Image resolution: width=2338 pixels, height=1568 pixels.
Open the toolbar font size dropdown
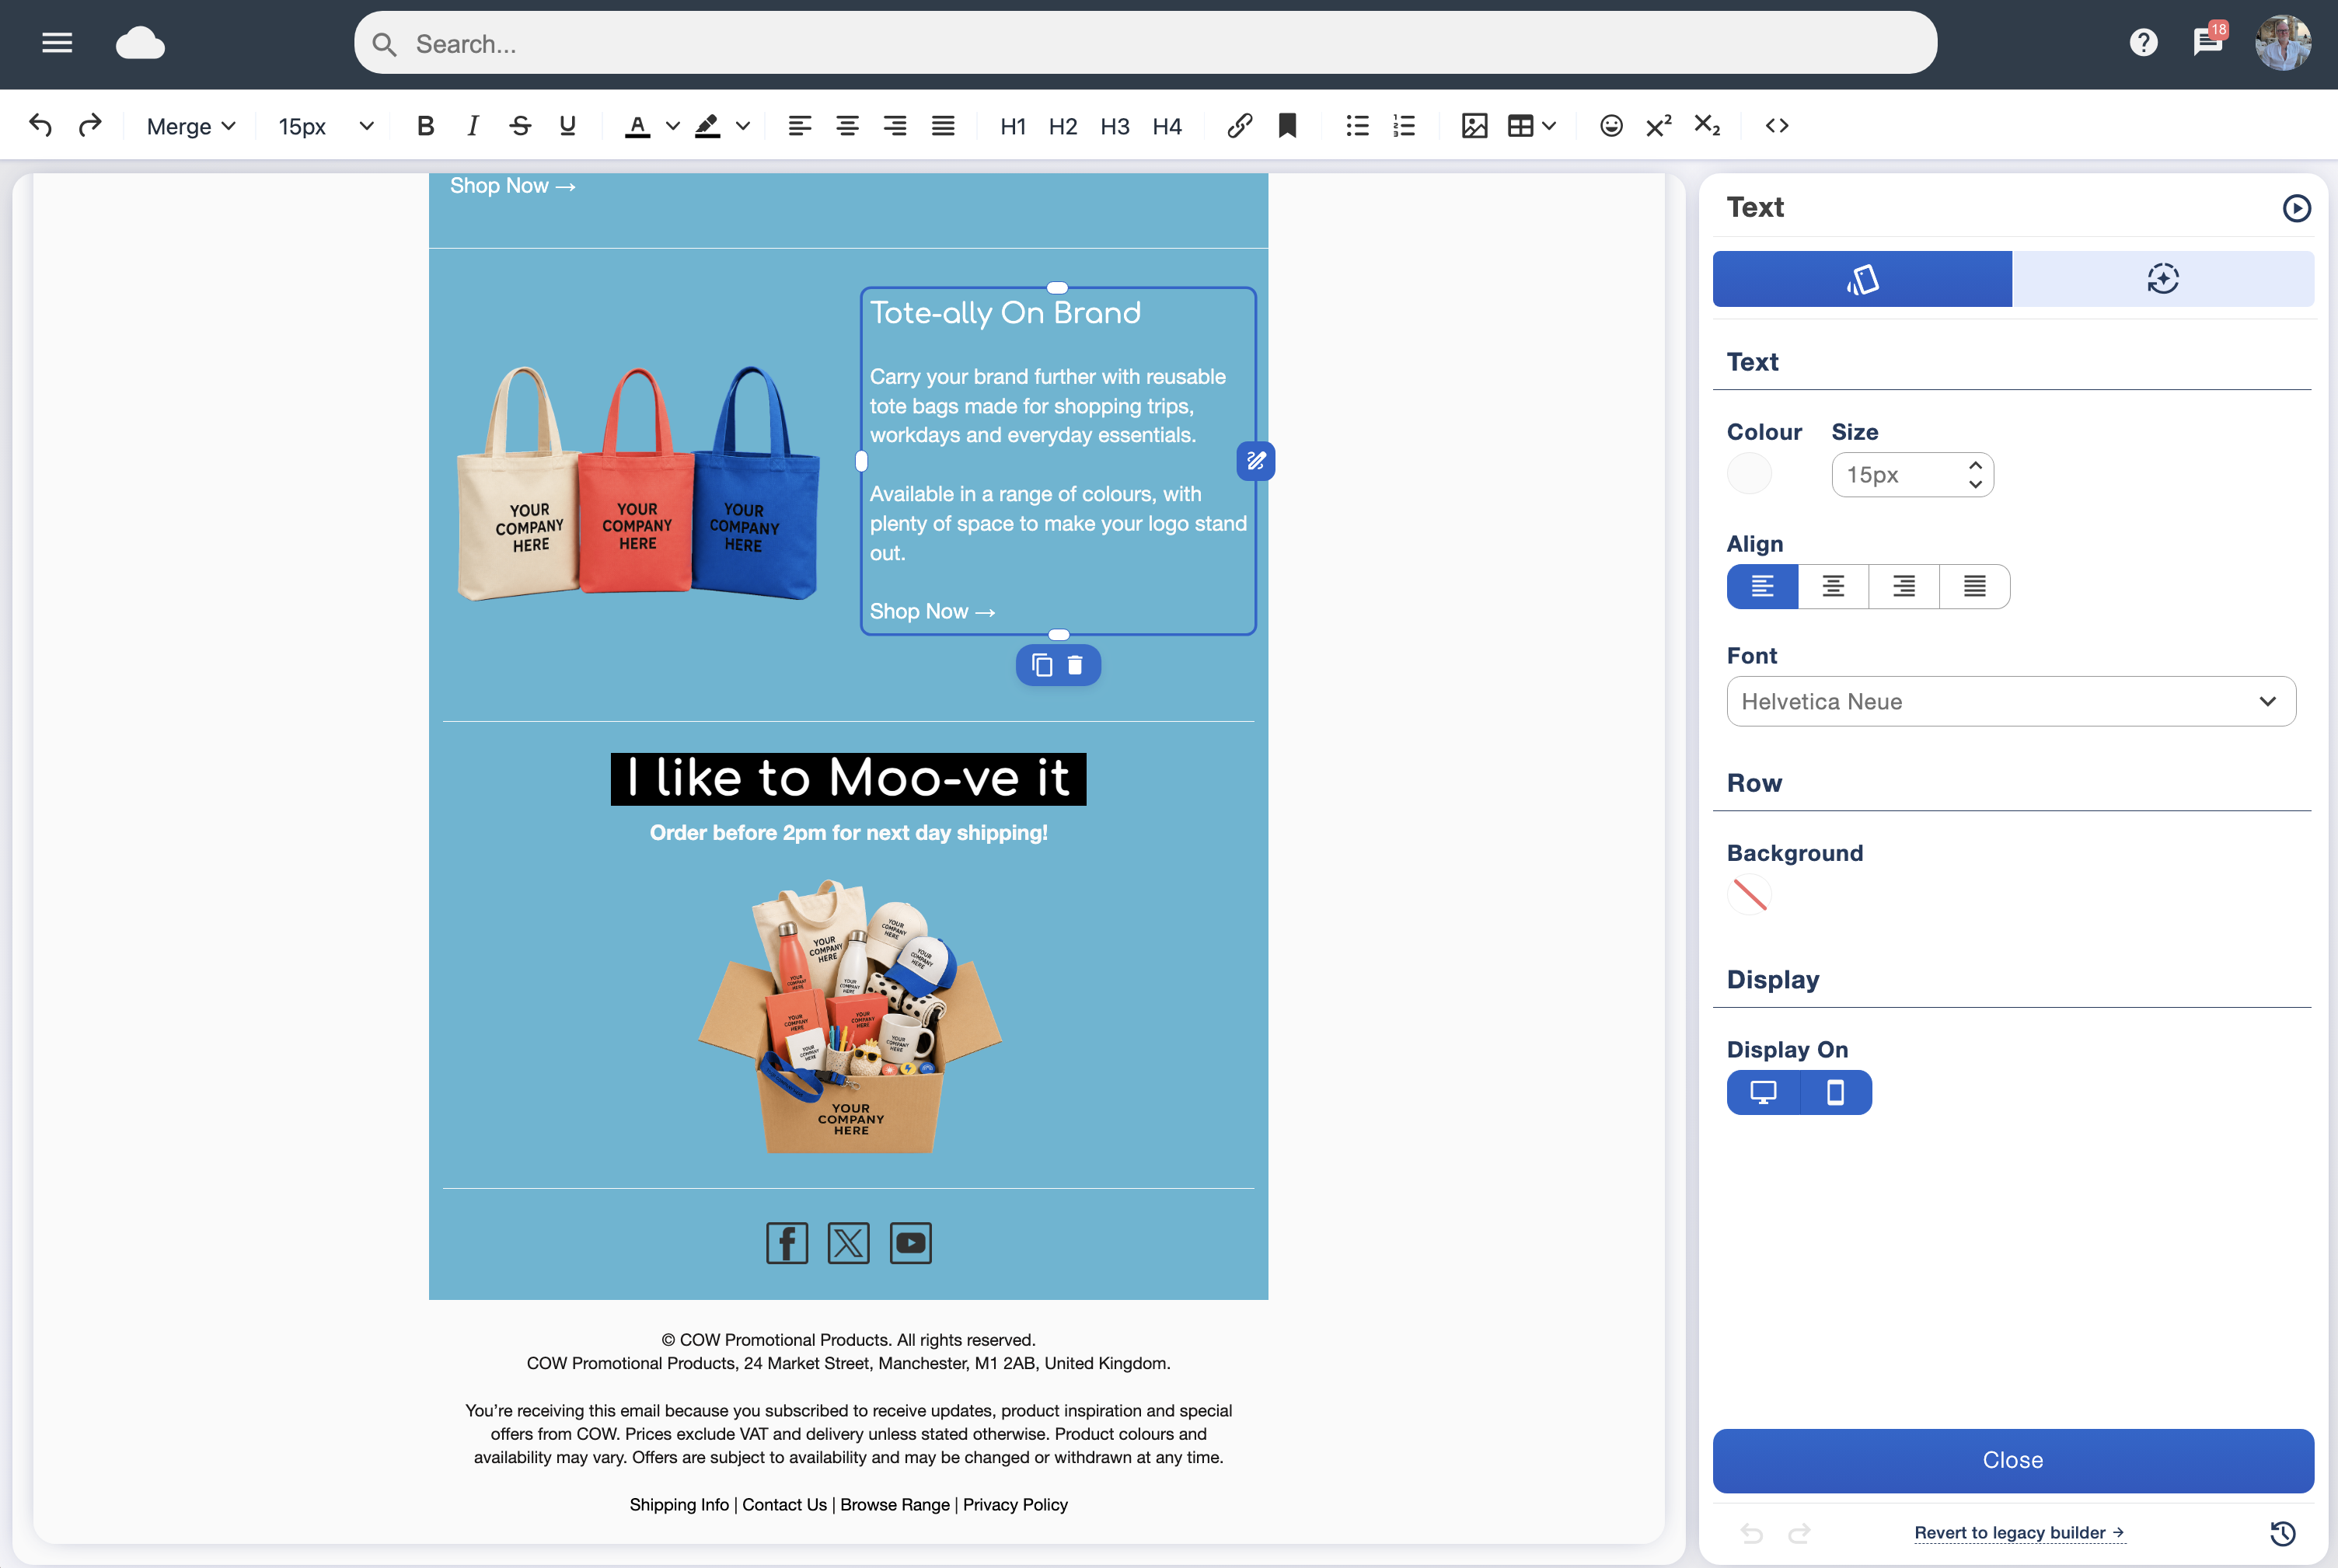(x=326, y=127)
